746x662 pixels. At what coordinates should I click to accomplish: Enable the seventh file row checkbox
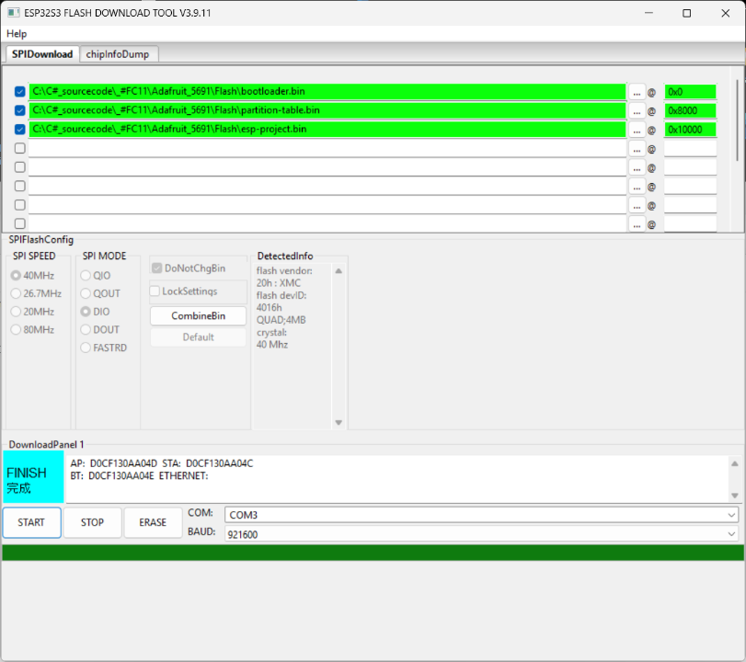(x=19, y=205)
